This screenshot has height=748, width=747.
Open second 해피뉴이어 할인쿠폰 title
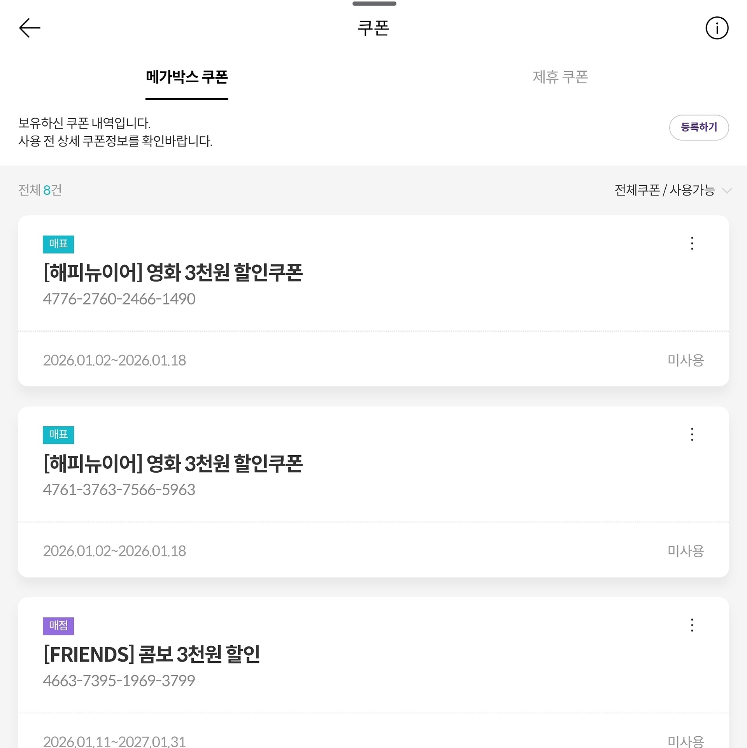tap(173, 463)
